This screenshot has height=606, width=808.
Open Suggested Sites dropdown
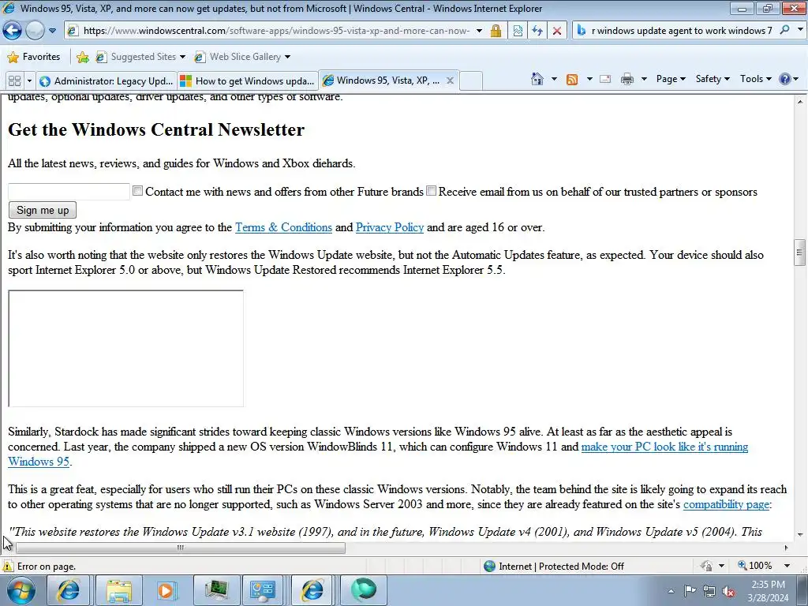[x=140, y=57]
